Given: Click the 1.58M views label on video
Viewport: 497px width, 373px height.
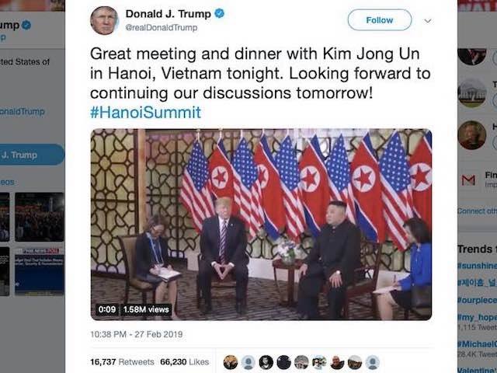Looking at the screenshot, I should [x=146, y=309].
